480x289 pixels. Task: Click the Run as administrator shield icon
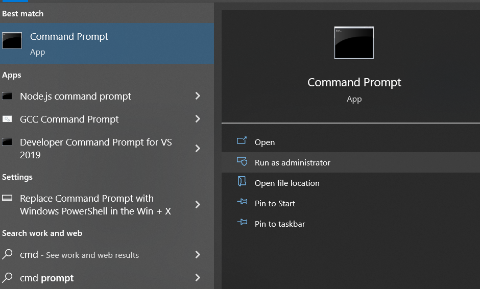[x=242, y=161]
